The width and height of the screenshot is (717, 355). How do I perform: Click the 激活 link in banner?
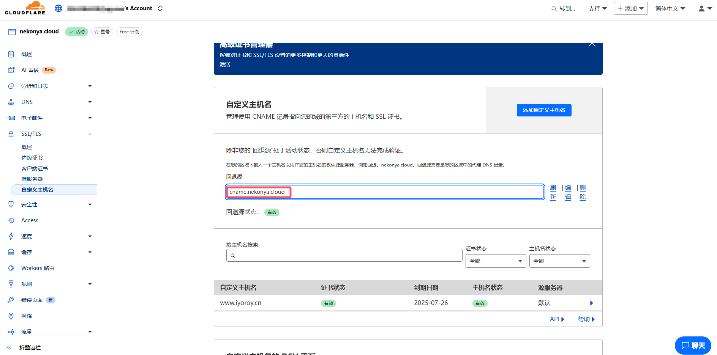coord(225,65)
